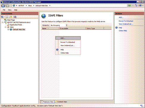Click Revert To Inherited in Actions pane
The width and height of the screenshot is (145, 108).
126,21
